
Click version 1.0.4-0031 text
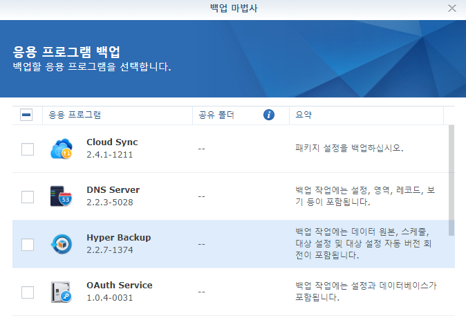110,298
